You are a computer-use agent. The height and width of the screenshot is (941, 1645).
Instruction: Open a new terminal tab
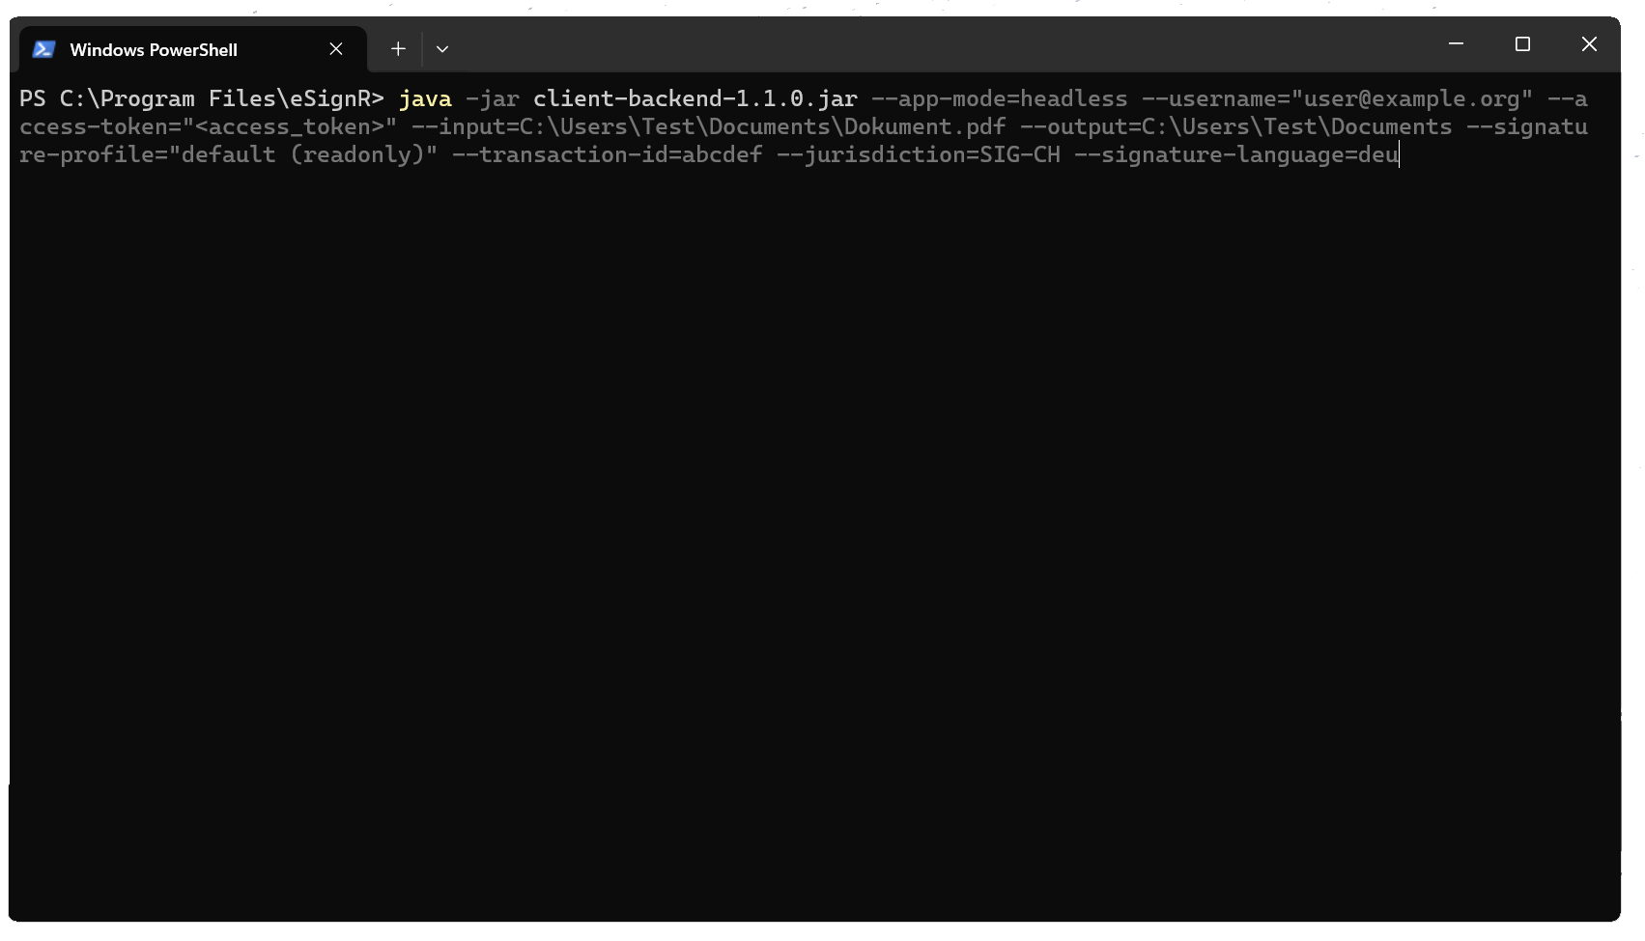tap(398, 49)
